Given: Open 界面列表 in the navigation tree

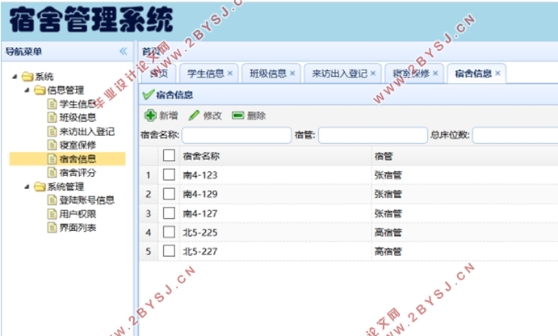Looking at the screenshot, I should (78, 228).
